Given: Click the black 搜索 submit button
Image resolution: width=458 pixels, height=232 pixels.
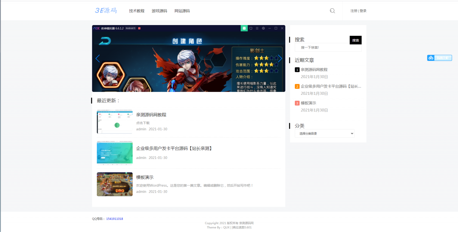Looking at the screenshot, I should [355, 40].
